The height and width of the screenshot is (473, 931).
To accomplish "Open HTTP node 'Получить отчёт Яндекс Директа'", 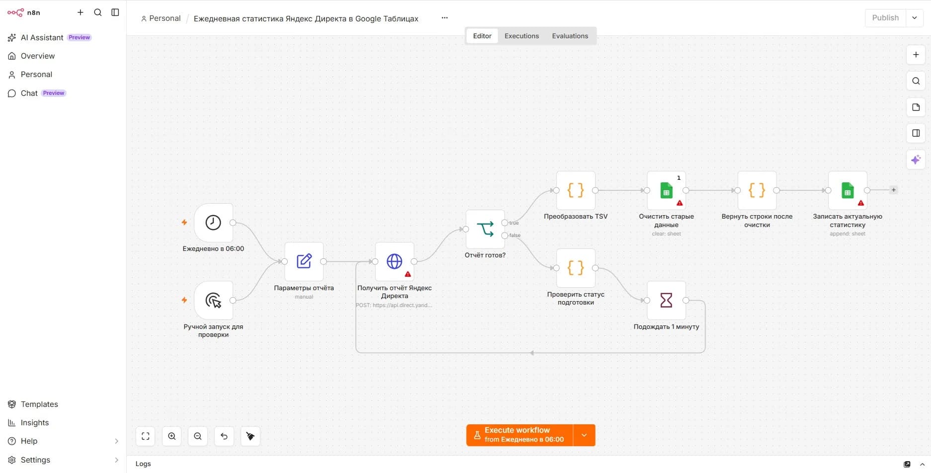I will pyautogui.click(x=395, y=261).
